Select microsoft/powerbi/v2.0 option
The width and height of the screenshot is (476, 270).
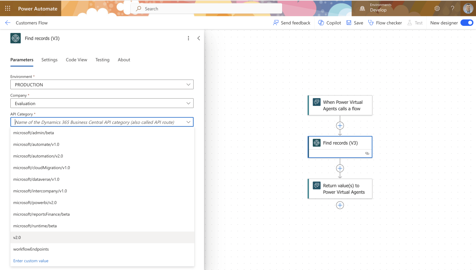point(102,203)
